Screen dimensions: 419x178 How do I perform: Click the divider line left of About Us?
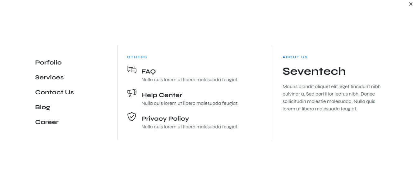point(273,92)
